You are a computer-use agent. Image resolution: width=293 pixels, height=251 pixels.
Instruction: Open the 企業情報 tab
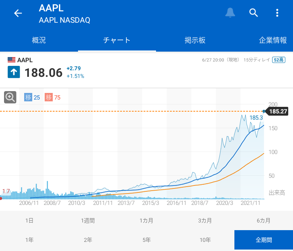[x=272, y=40]
